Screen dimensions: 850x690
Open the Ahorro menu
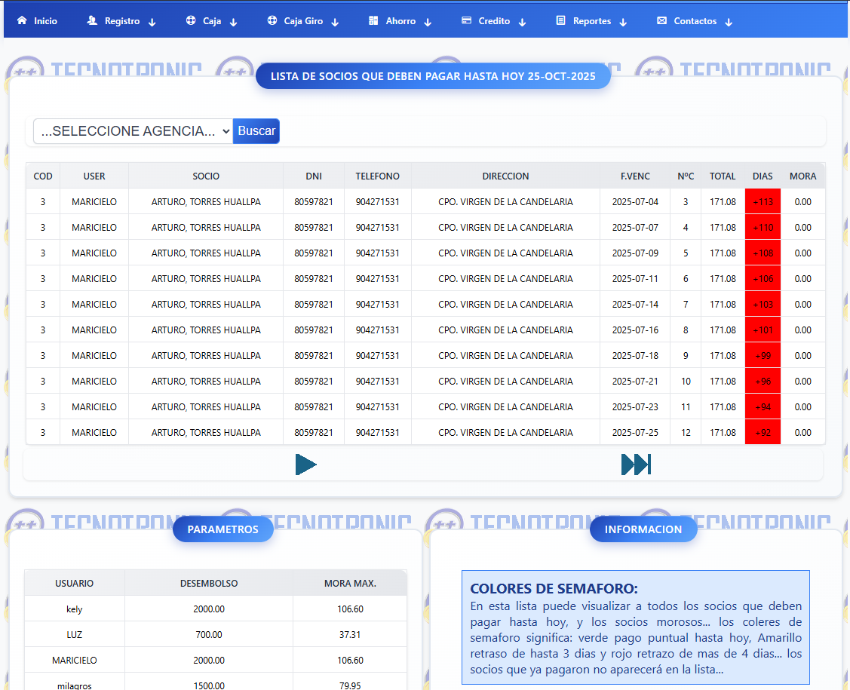[x=400, y=21]
